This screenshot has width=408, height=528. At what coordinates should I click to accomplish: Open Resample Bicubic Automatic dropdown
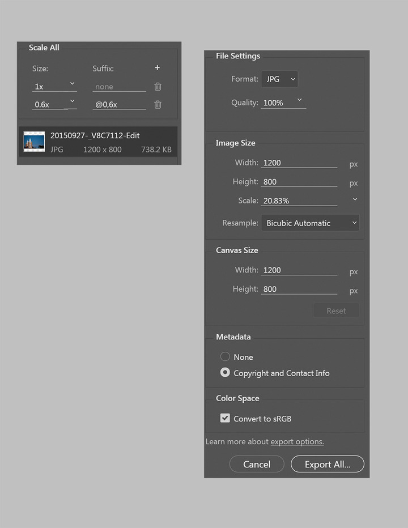(x=310, y=223)
